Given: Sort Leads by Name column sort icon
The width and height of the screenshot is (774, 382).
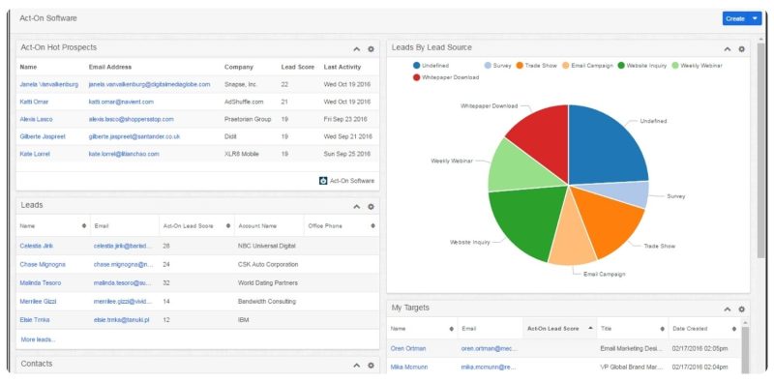Looking at the screenshot, I should [84, 225].
